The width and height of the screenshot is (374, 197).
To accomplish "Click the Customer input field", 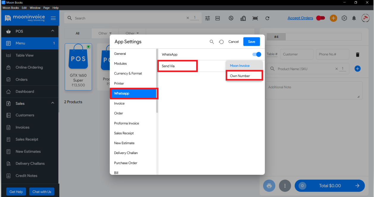I will point(297,54).
